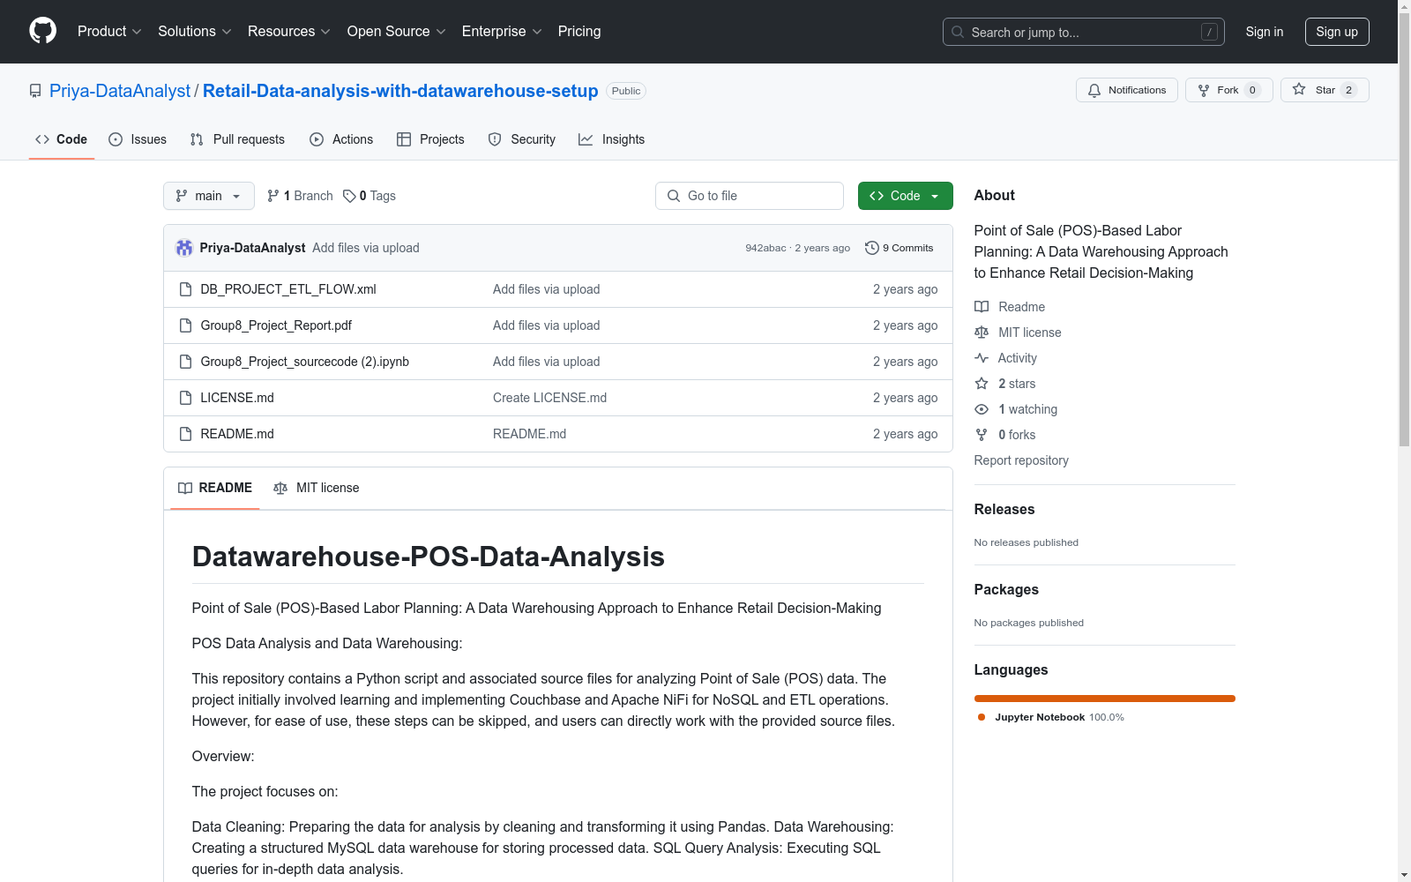The height and width of the screenshot is (882, 1411).
Task: Open the main branch selector dropdown
Action: [x=209, y=196]
